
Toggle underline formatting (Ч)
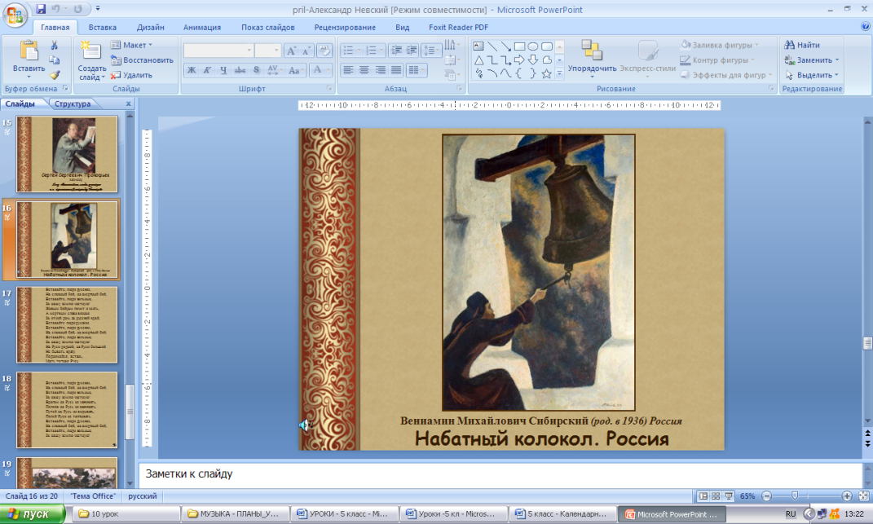point(223,70)
